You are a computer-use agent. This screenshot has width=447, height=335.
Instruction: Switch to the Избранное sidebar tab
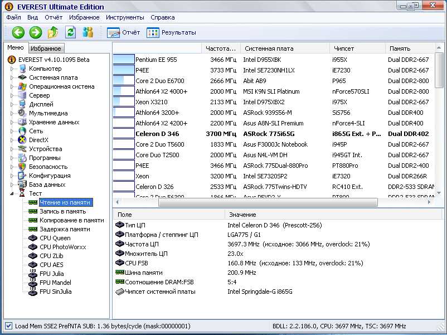click(46, 48)
